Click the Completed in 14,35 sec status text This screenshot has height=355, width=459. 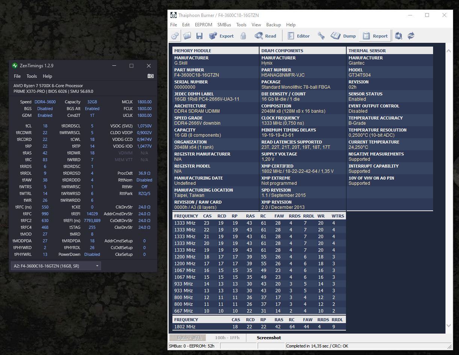point(317,346)
